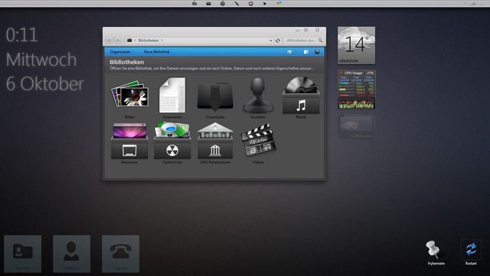Click the home icon in top bar
Screen dimensions: 490x276
pyautogui.click(x=194, y=3)
